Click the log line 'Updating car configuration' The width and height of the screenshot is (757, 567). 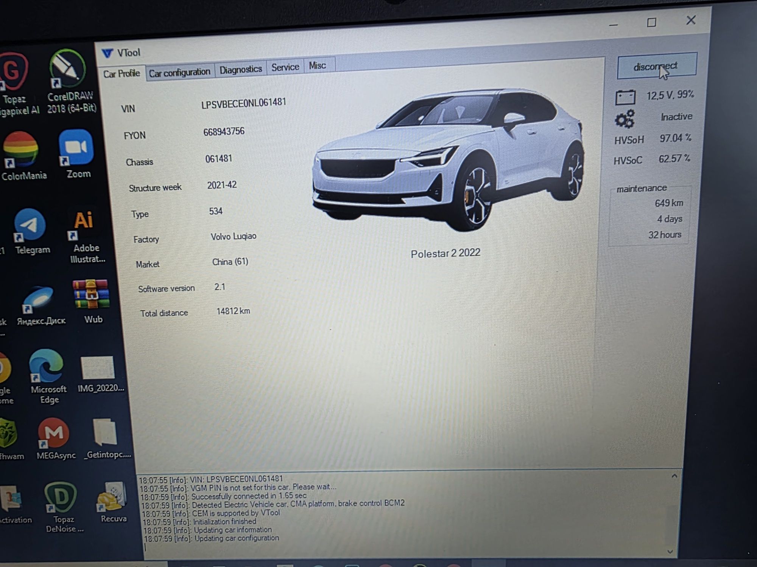pos(211,538)
